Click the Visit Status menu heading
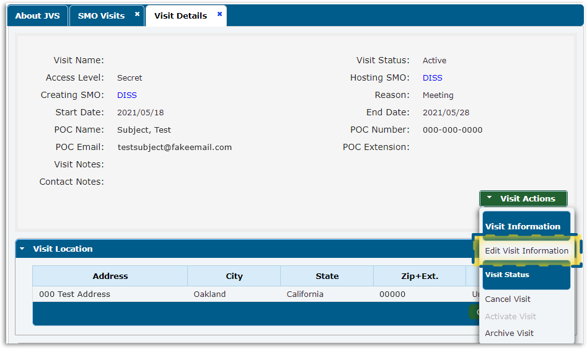Image resolution: width=587 pixels, height=349 pixels. [x=526, y=275]
